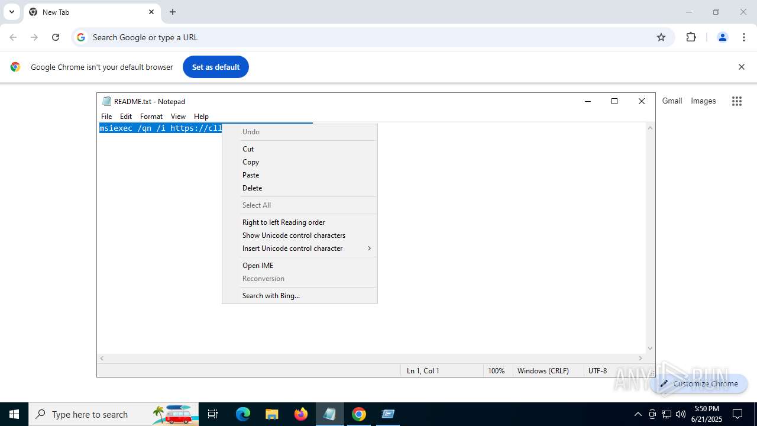Dismiss the default browser infobar
Image resolution: width=757 pixels, height=426 pixels.
tap(741, 67)
